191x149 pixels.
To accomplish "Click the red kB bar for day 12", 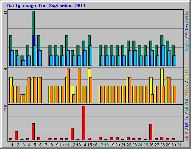I will [x=72, y=134].
